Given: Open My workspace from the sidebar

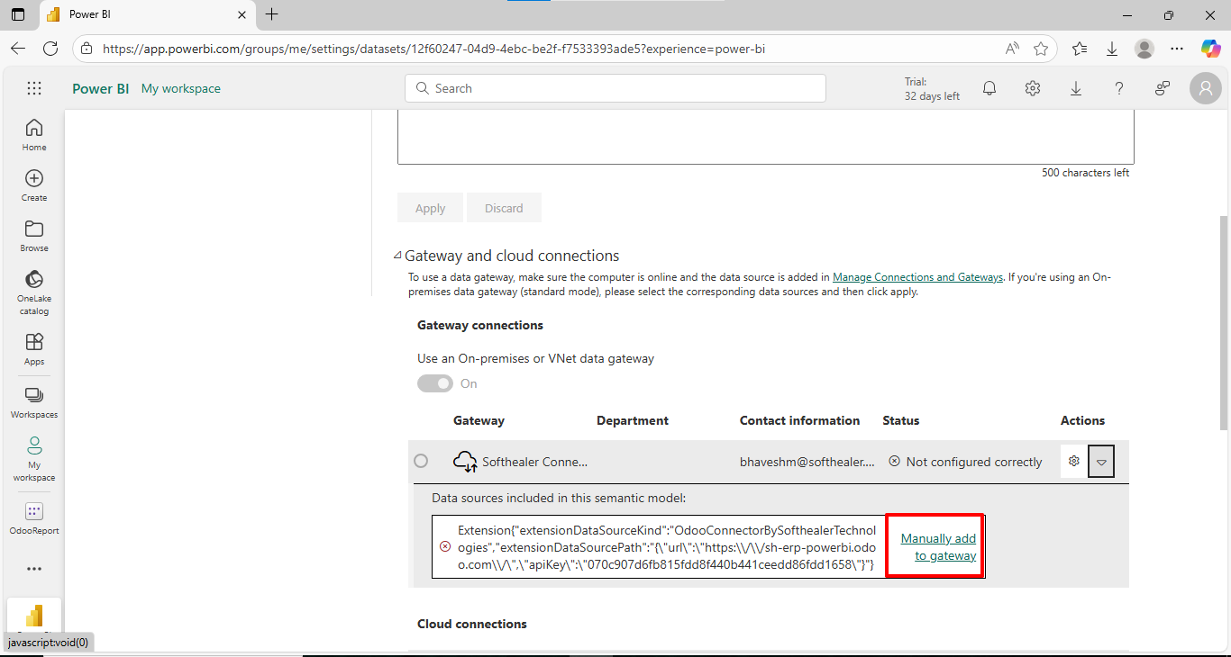Looking at the screenshot, I should [x=34, y=459].
